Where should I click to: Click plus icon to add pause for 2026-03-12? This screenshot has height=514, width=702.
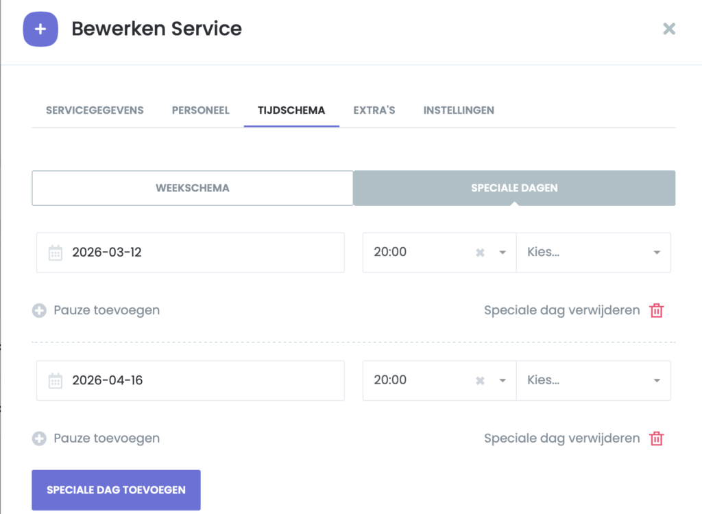pyautogui.click(x=39, y=311)
